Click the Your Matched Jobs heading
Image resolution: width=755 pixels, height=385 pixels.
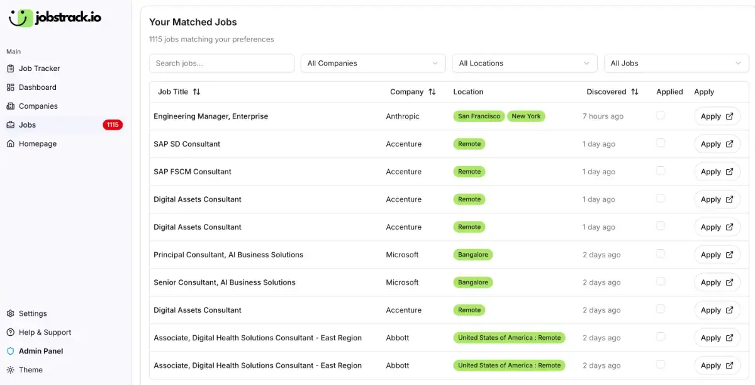point(193,22)
